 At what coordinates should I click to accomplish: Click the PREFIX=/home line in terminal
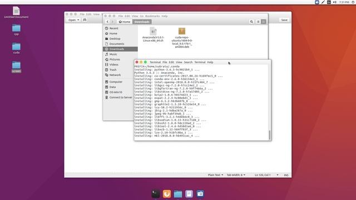point(157,67)
